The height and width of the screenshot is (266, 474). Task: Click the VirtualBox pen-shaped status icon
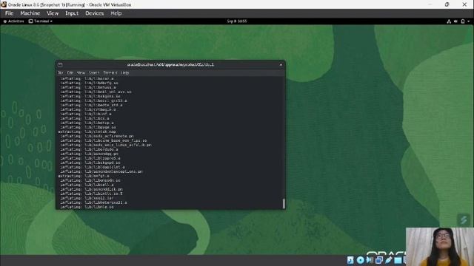388,260
